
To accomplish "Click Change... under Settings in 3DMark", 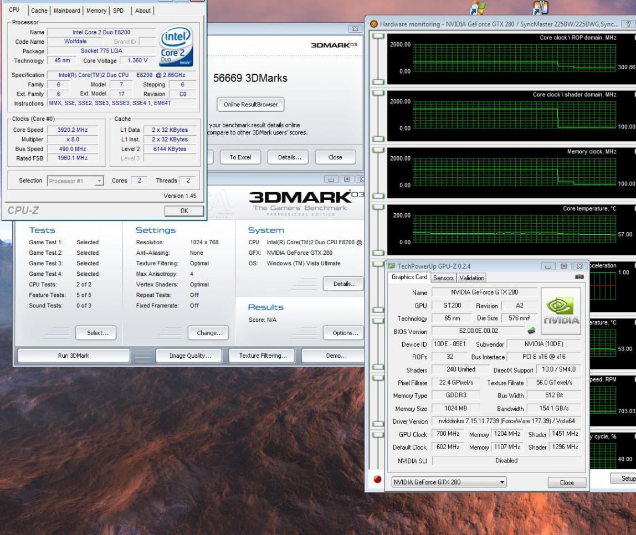I will pyautogui.click(x=208, y=333).
